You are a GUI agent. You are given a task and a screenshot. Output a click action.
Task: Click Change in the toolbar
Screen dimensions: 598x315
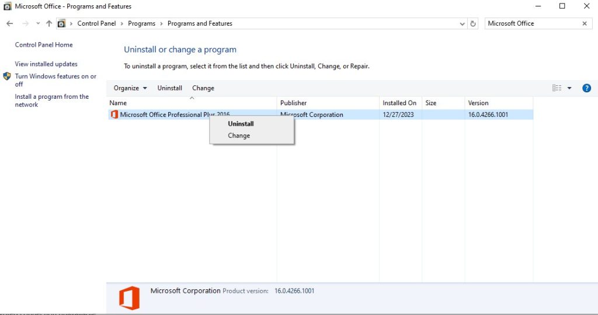point(203,88)
